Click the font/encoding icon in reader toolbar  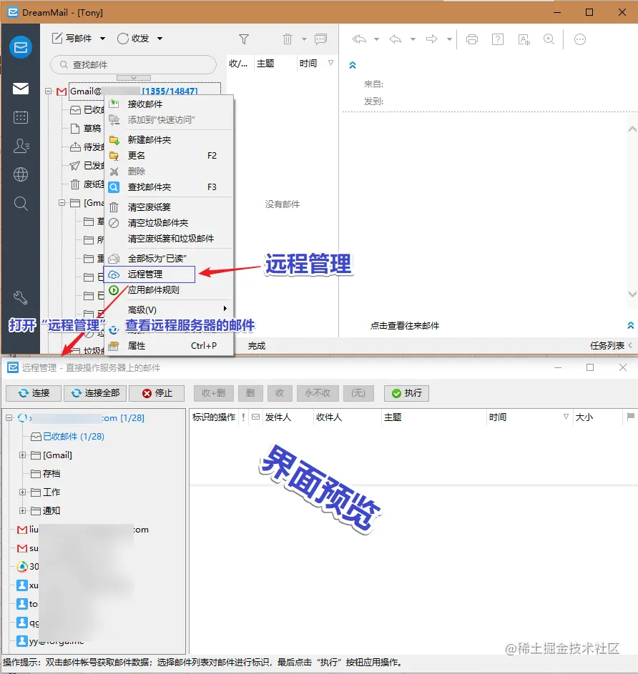tap(524, 39)
